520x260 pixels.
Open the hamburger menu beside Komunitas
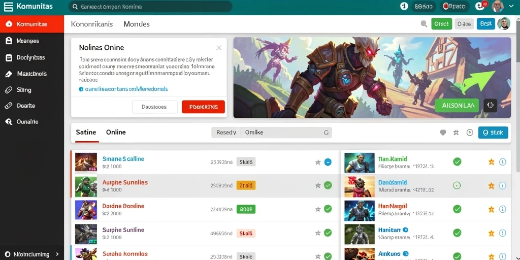click(x=8, y=7)
